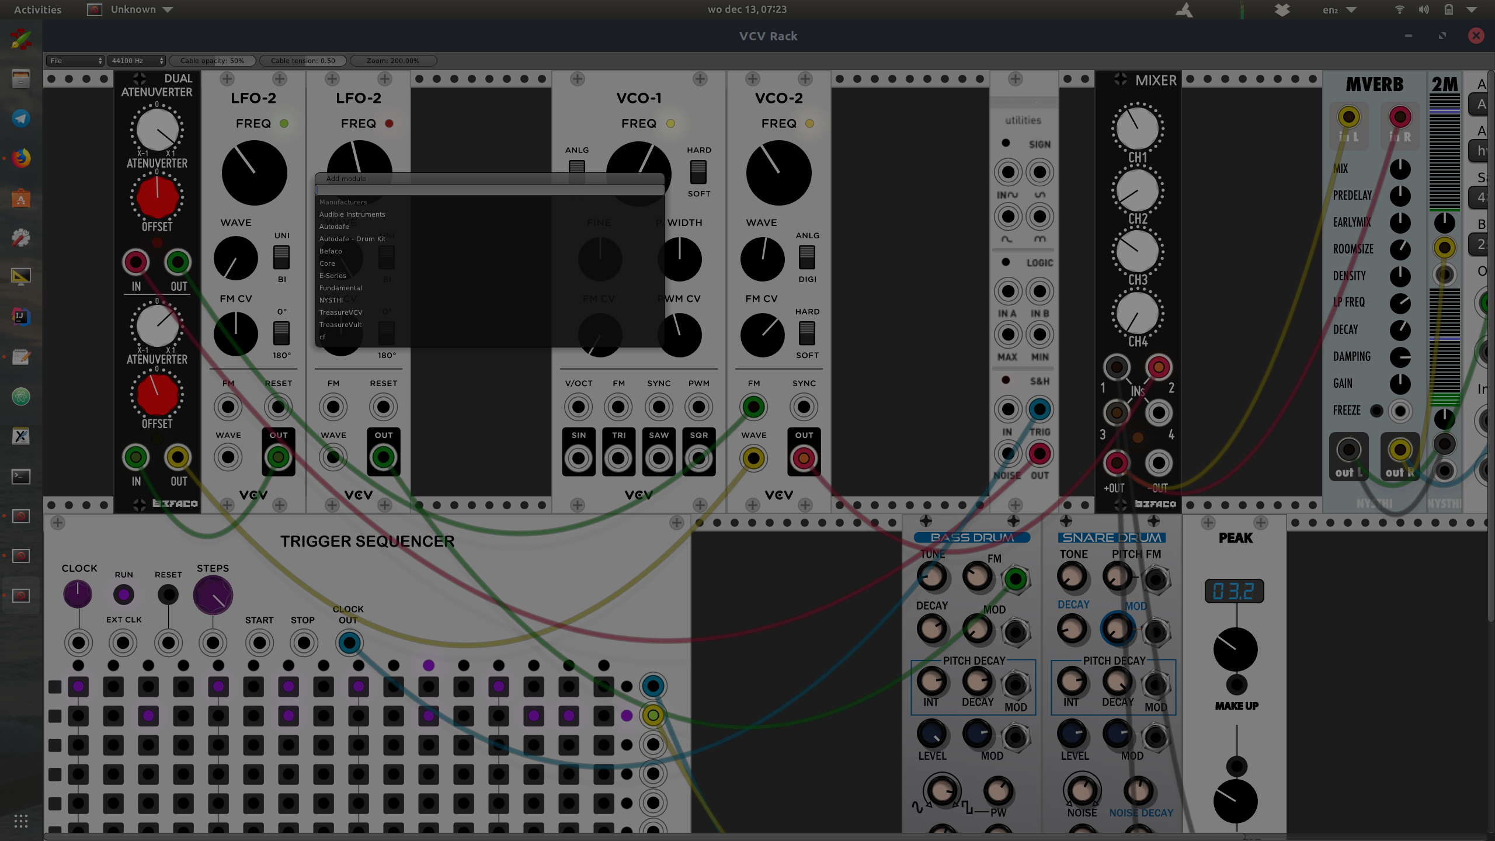Click the PEAK 03.2 display

1235,591
